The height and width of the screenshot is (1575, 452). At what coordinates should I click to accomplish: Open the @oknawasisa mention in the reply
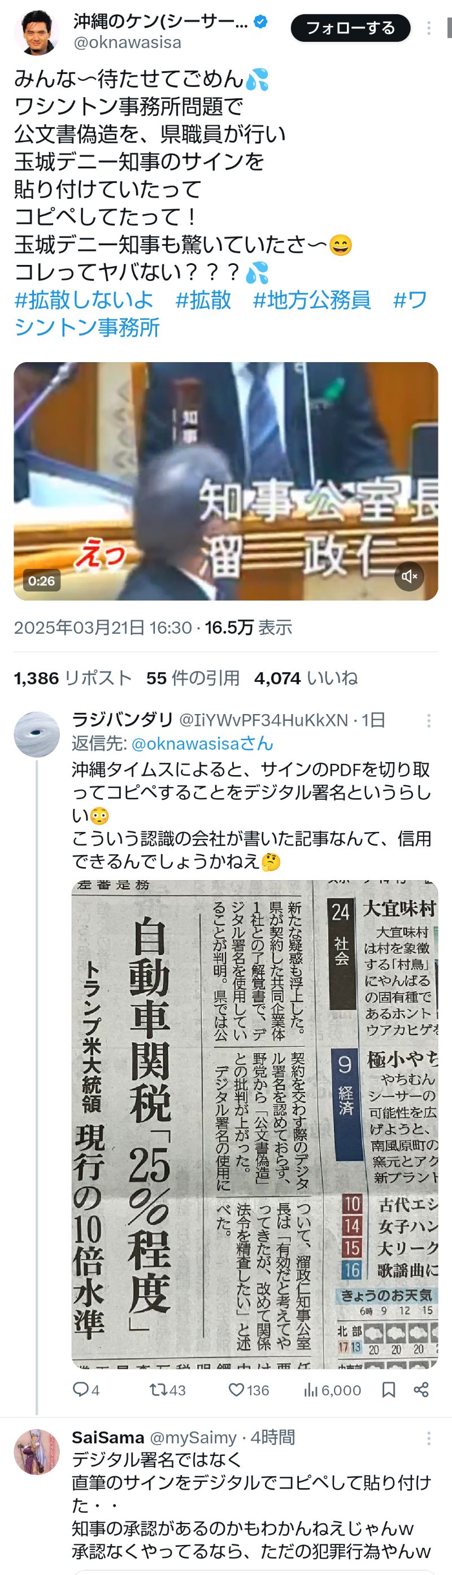coord(202,743)
